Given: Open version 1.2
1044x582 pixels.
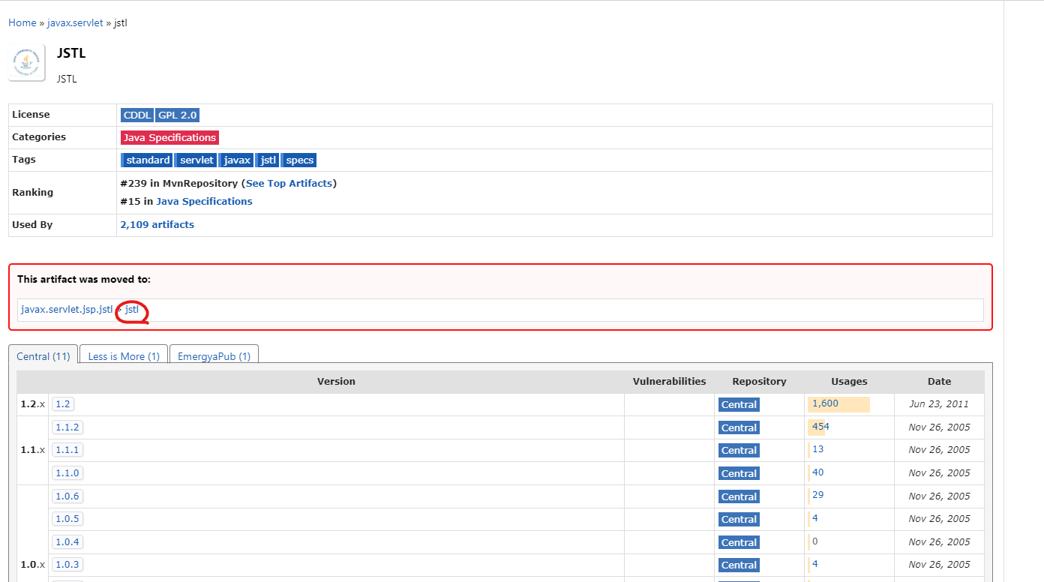Looking at the screenshot, I should click(x=63, y=403).
